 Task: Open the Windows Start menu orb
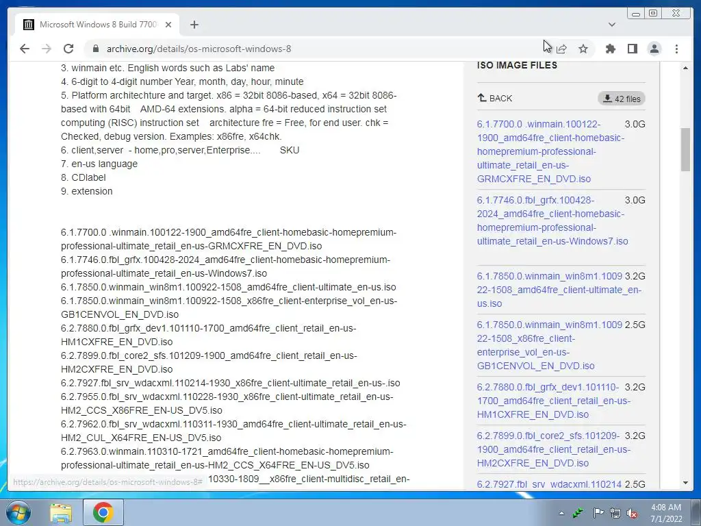[18, 512]
